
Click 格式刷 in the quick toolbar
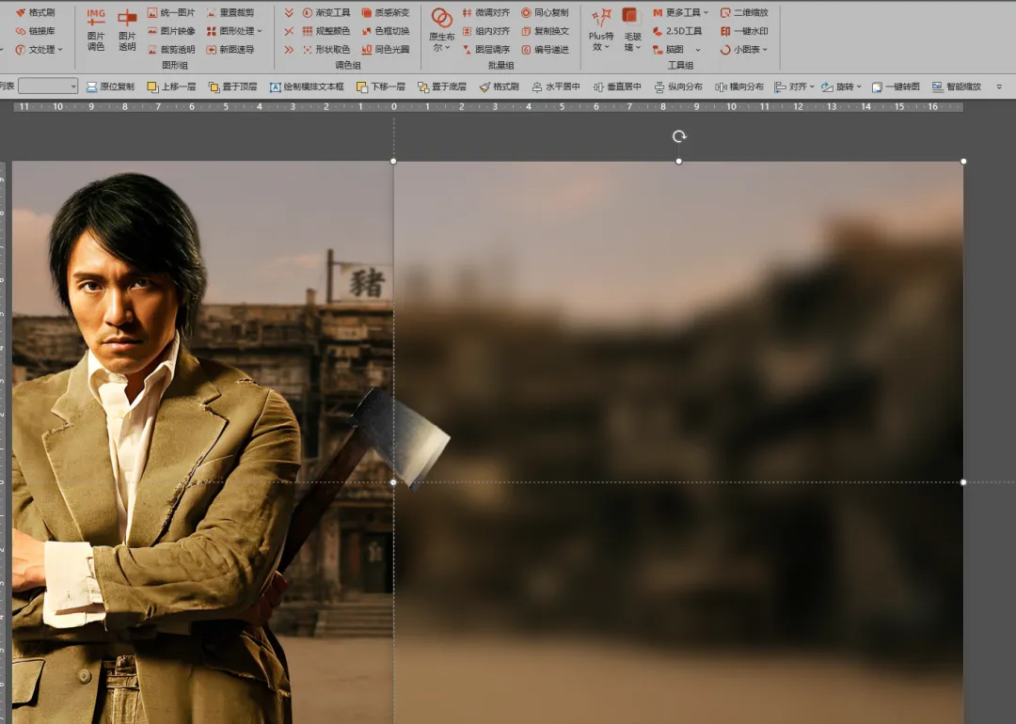click(x=499, y=87)
